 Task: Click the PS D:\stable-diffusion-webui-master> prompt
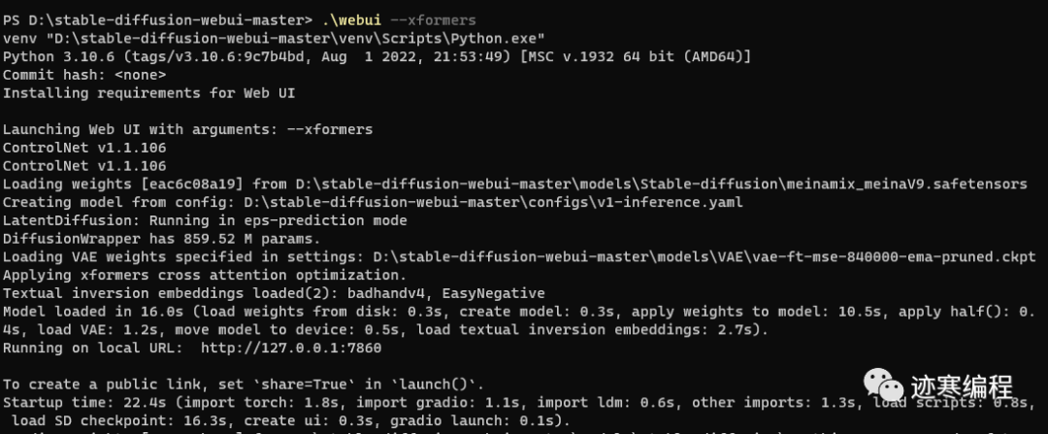tap(157, 19)
